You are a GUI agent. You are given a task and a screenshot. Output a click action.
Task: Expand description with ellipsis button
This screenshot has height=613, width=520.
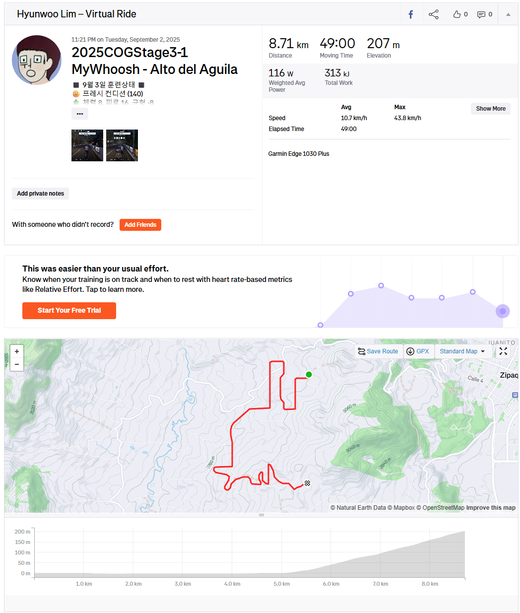pos(80,114)
